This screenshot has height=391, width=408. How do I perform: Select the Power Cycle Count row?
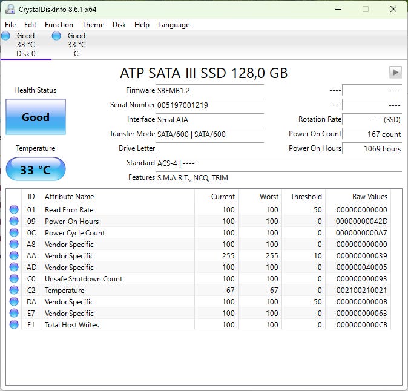(75, 233)
